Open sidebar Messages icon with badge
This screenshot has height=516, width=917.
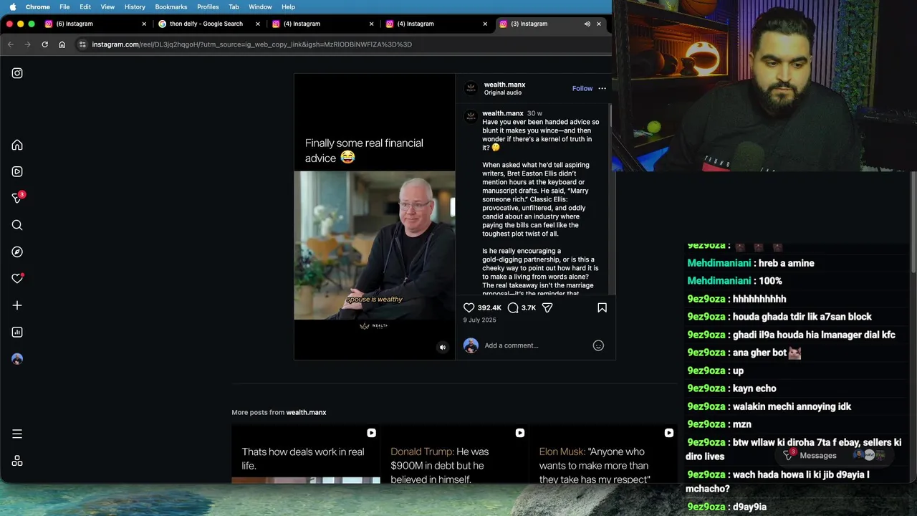(18, 198)
